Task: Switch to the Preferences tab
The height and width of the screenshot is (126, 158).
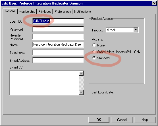Action: (63, 12)
